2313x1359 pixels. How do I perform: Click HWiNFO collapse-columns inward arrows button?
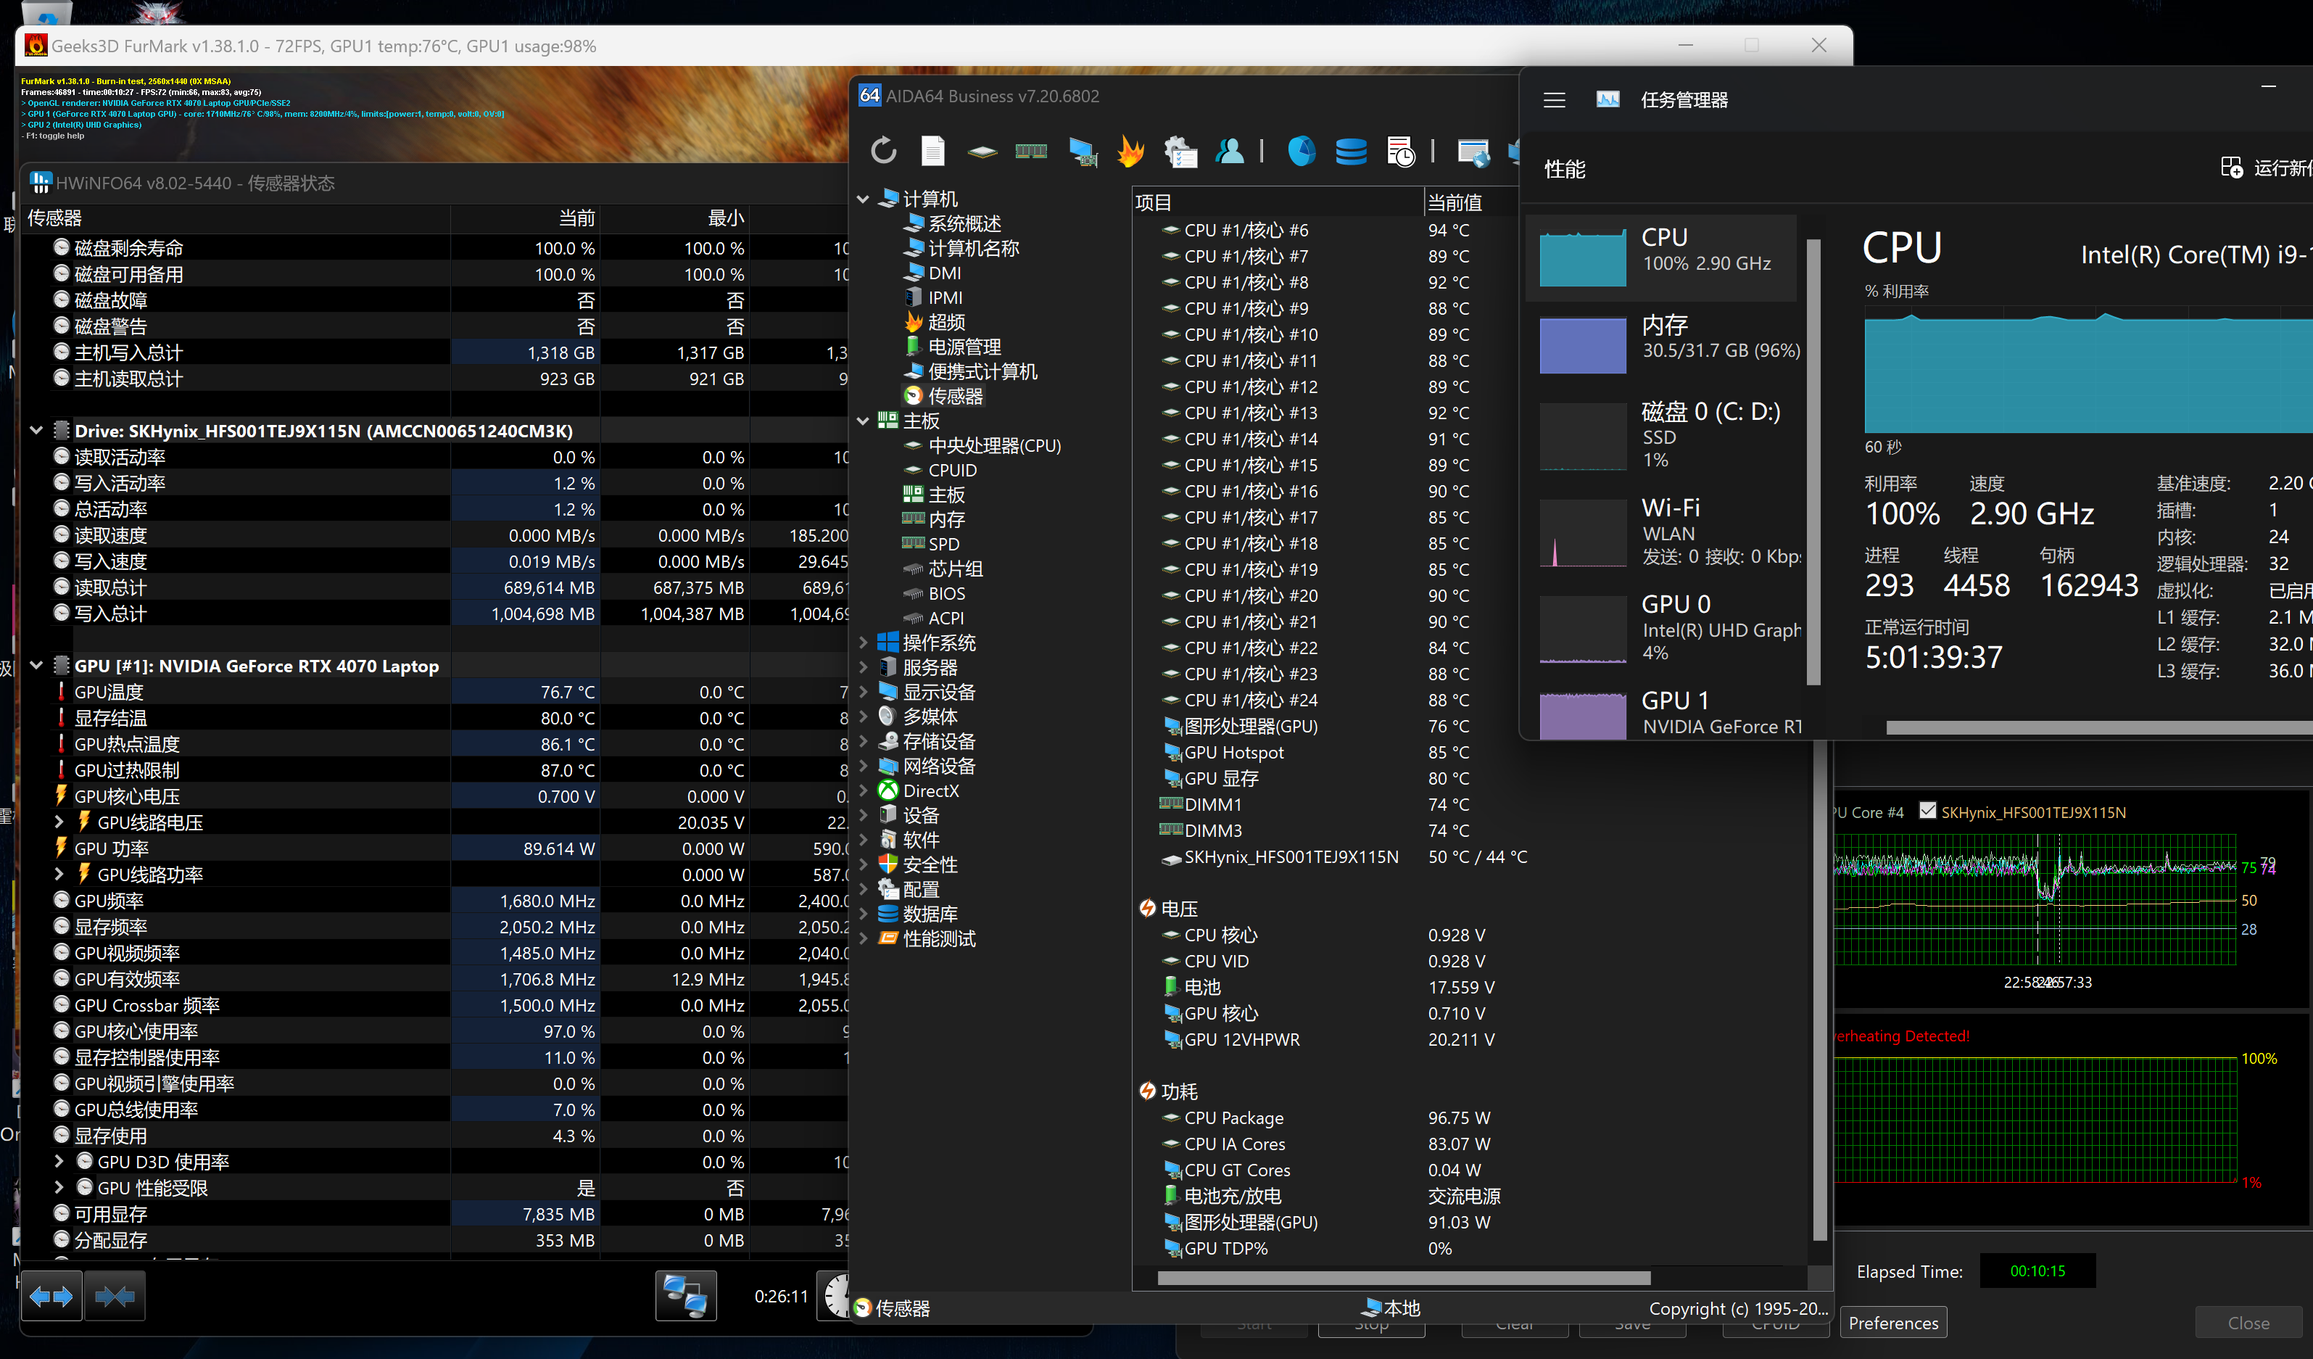[115, 1296]
